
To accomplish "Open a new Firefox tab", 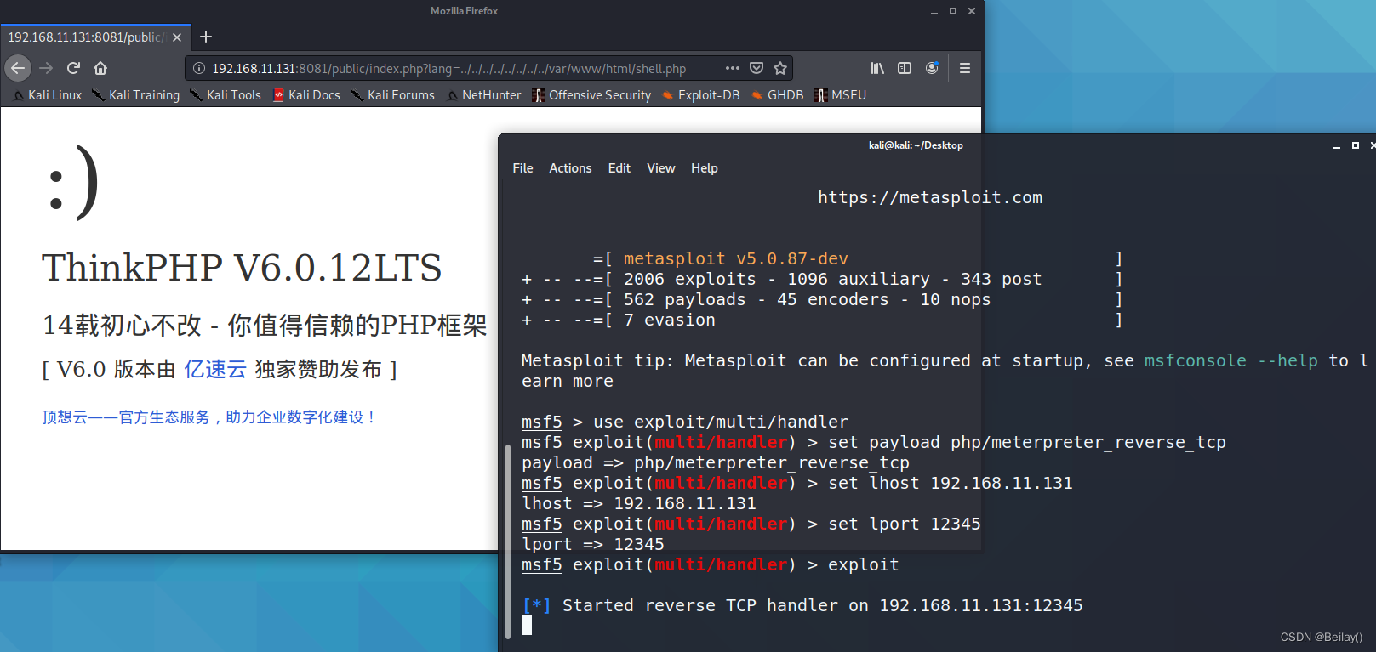I will click(x=206, y=37).
